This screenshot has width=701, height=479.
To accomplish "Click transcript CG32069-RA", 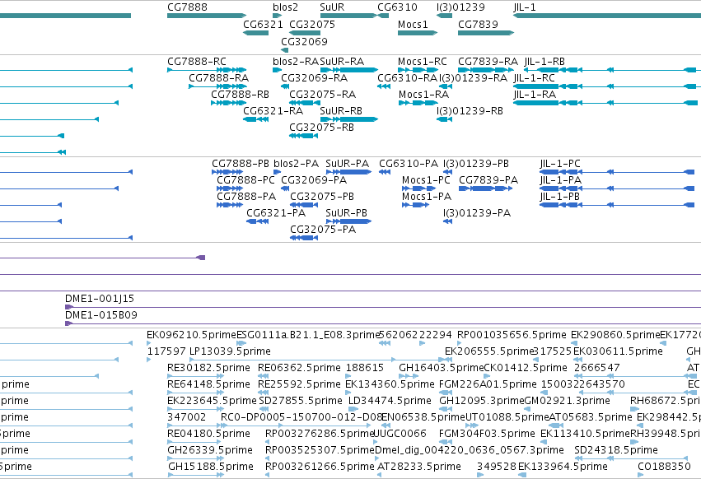I will point(315,78).
